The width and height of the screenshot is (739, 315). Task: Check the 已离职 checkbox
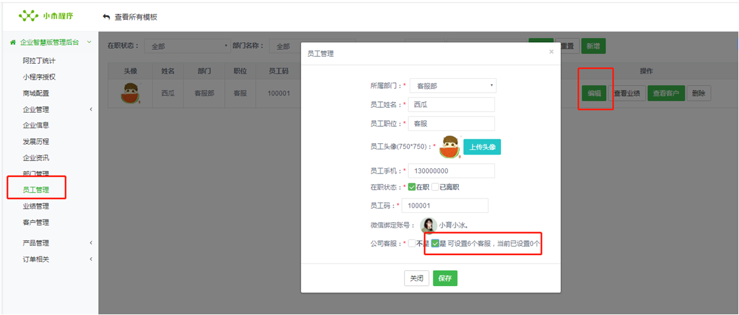click(x=435, y=187)
